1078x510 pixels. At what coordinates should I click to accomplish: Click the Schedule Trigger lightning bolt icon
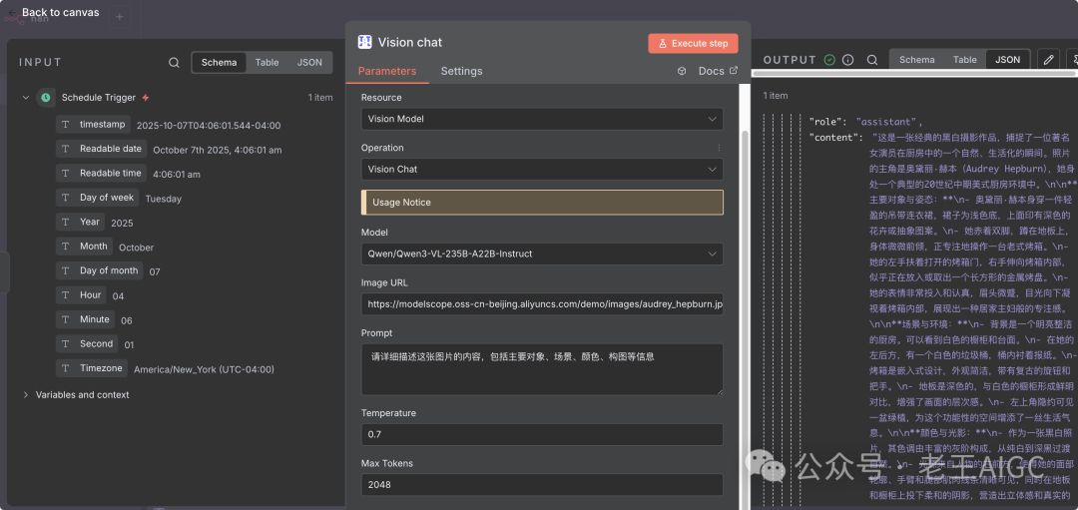145,98
